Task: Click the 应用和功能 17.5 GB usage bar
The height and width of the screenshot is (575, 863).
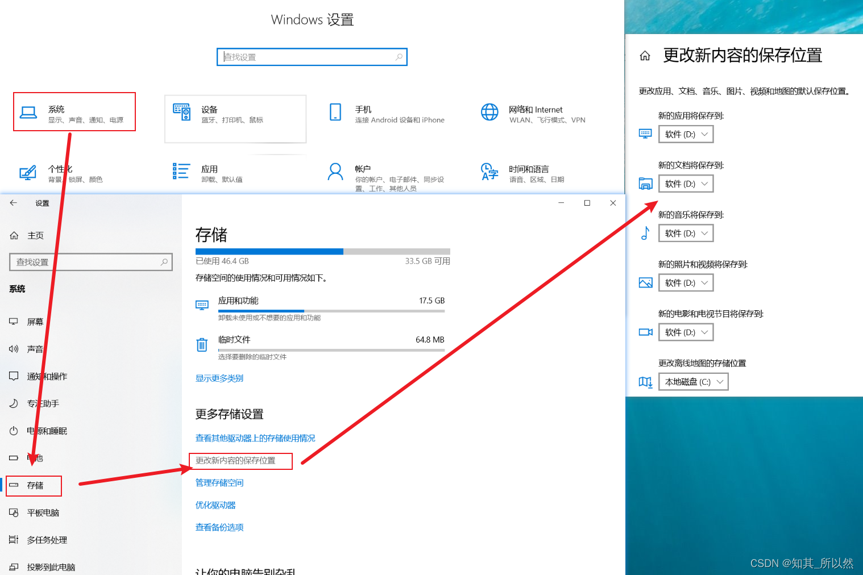Action: pos(331,311)
